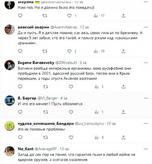Like the tweet by Eugene Berezovsky

click(x=71, y=87)
